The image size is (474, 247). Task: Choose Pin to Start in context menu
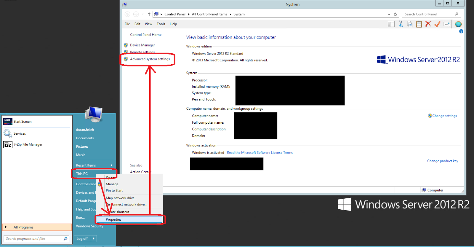pos(129,190)
